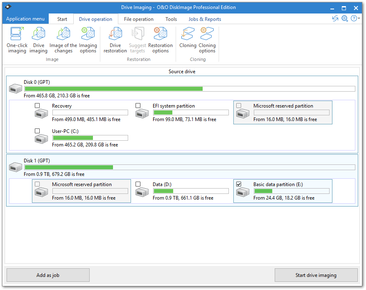366x290 pixels.
Task: Check the Data (D:) checkbox
Action: click(x=138, y=184)
